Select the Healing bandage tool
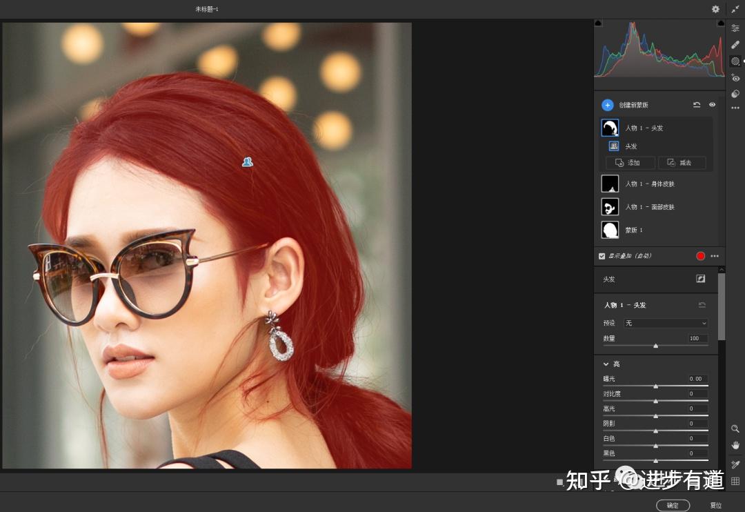745x512 pixels. [x=735, y=45]
